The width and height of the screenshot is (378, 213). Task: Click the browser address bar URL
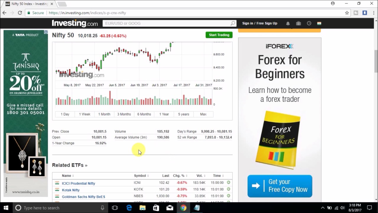coord(87,13)
